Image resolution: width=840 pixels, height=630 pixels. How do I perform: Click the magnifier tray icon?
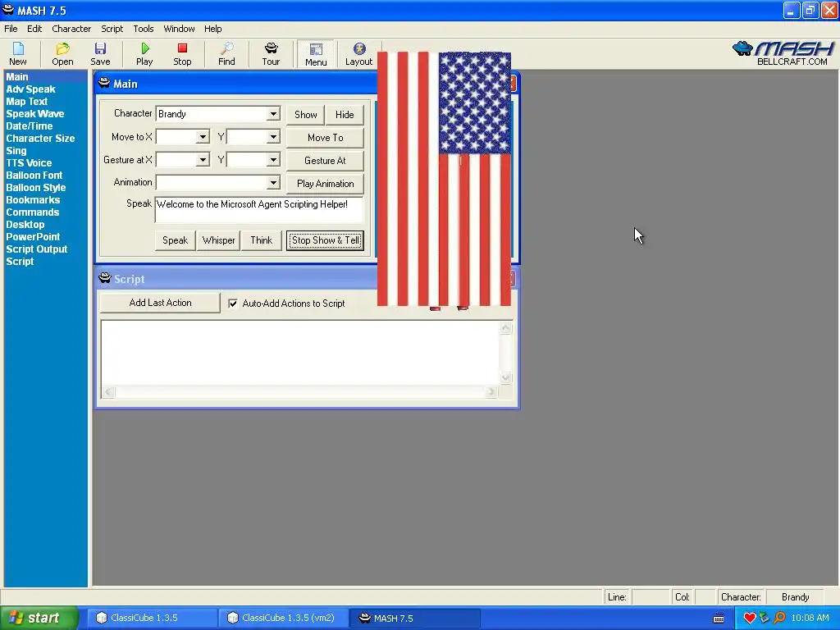[779, 619]
